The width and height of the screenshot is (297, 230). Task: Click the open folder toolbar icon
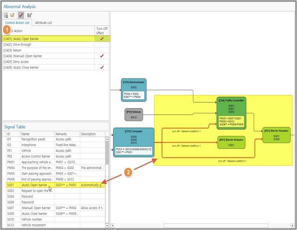[x=12, y=15]
